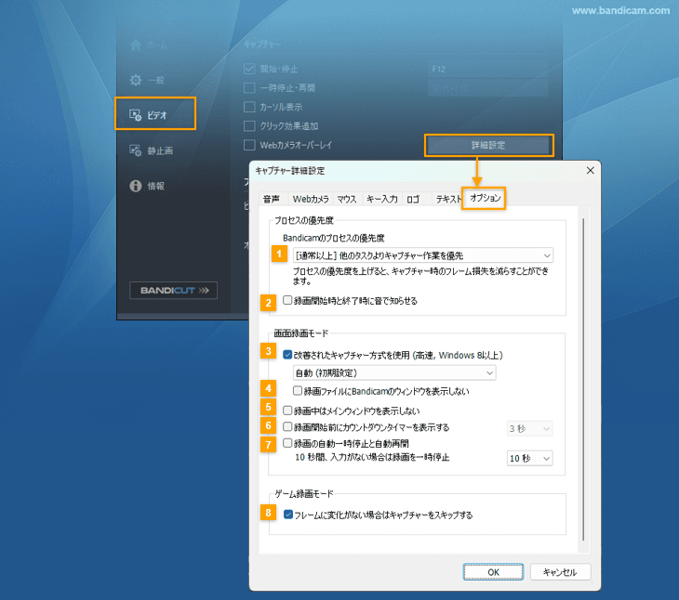Enable 録画開始時と終了時に音で知らせる checkbox
This screenshot has width=679, height=600.
[x=287, y=300]
